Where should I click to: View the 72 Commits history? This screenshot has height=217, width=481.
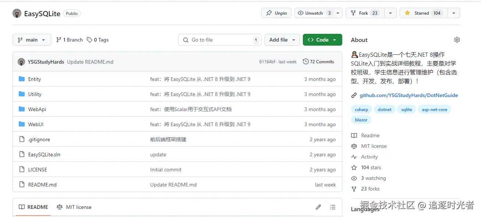click(319, 62)
